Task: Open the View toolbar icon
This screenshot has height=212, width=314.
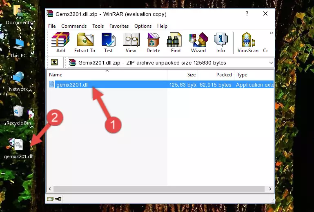Action: coord(131,42)
